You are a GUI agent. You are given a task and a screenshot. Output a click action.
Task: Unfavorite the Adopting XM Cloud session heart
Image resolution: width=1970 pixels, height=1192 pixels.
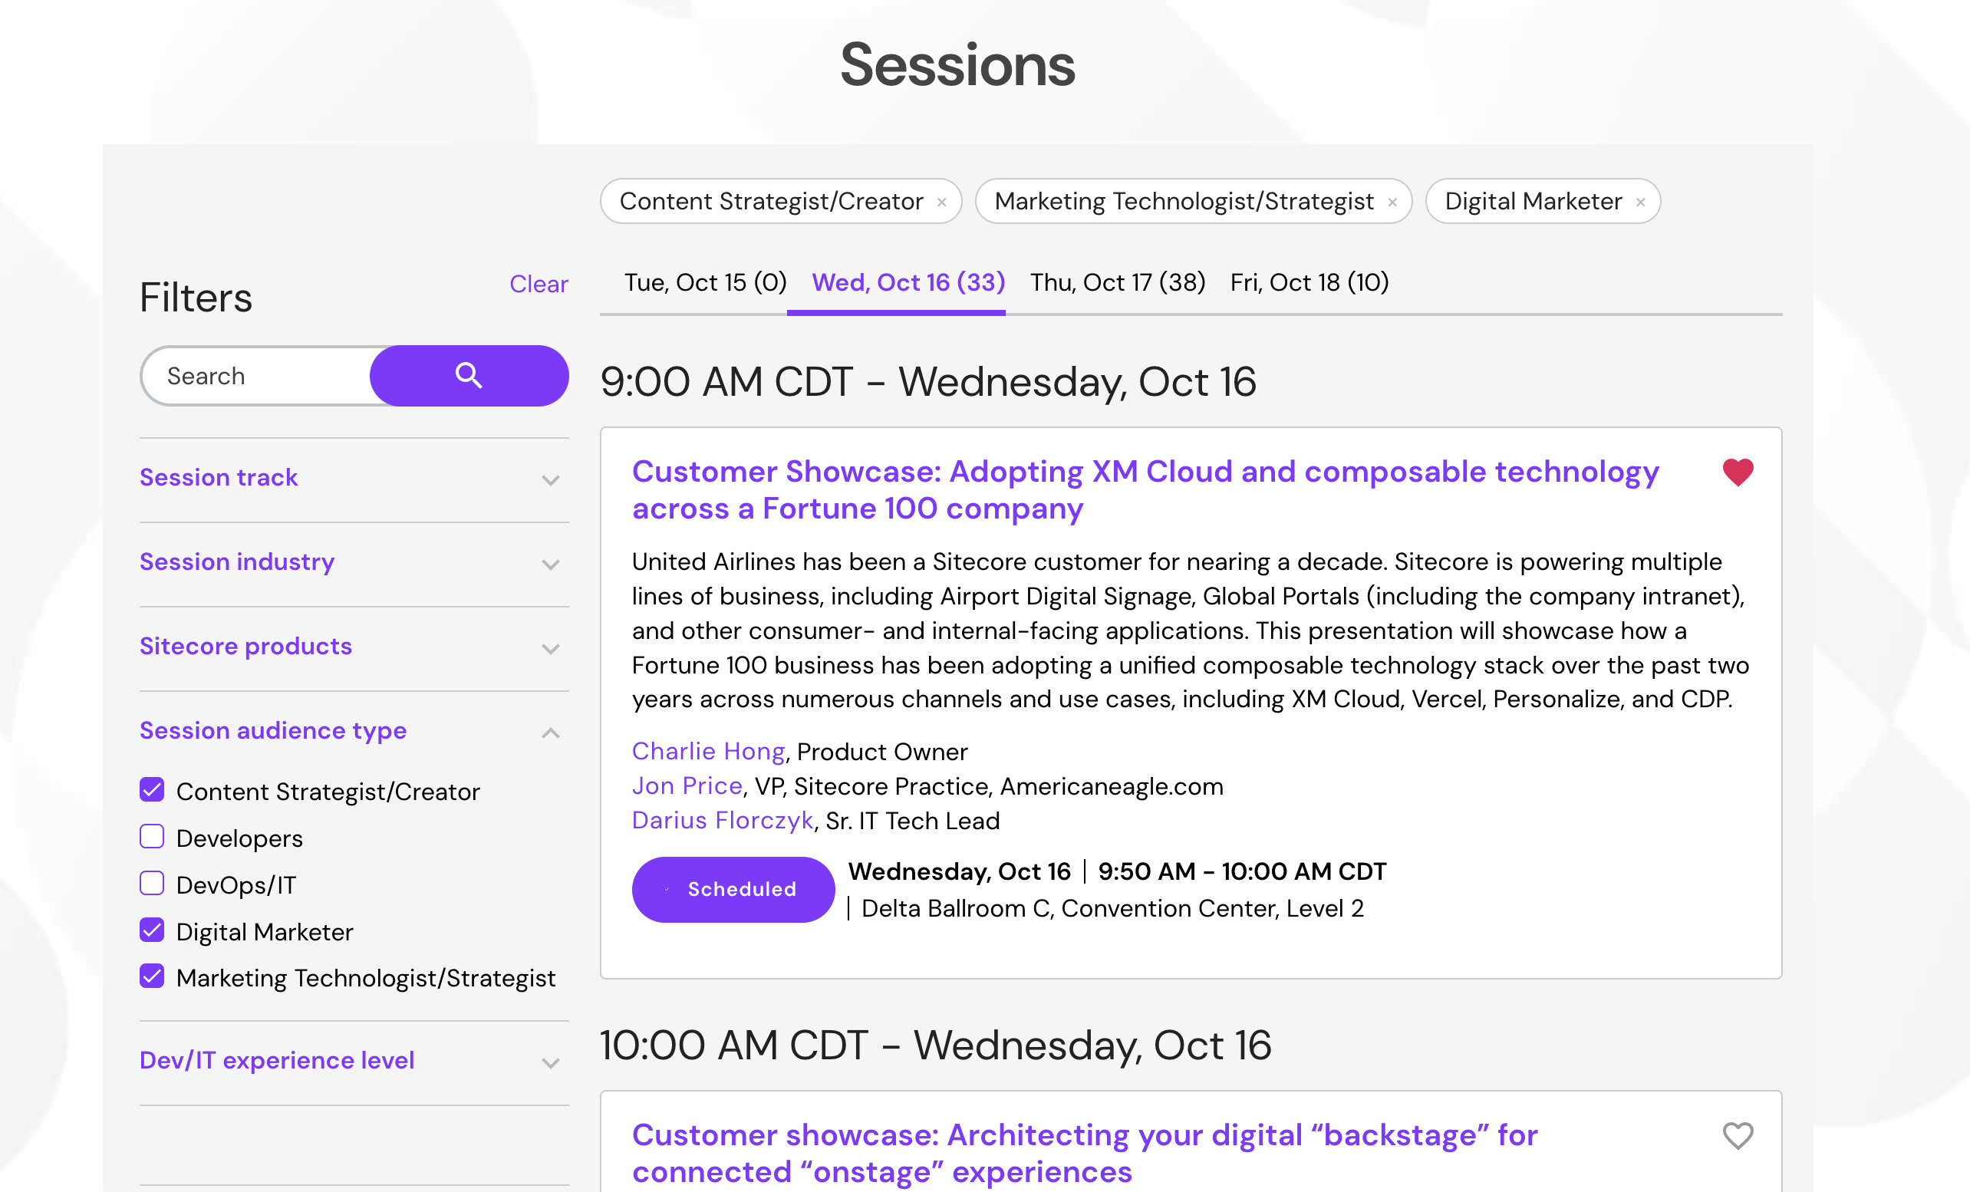(x=1738, y=472)
